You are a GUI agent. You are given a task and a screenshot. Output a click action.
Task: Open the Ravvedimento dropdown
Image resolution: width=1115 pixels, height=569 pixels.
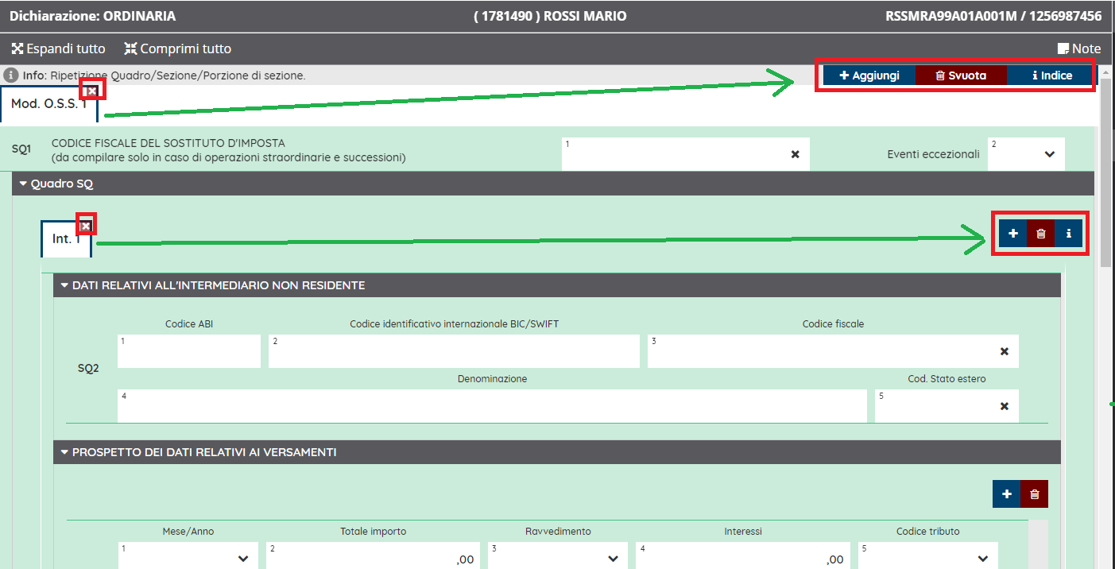[x=613, y=559]
